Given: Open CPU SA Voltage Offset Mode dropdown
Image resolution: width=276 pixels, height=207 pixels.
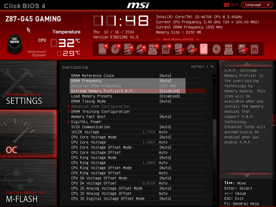Looking at the screenshot, I should coord(165,178).
